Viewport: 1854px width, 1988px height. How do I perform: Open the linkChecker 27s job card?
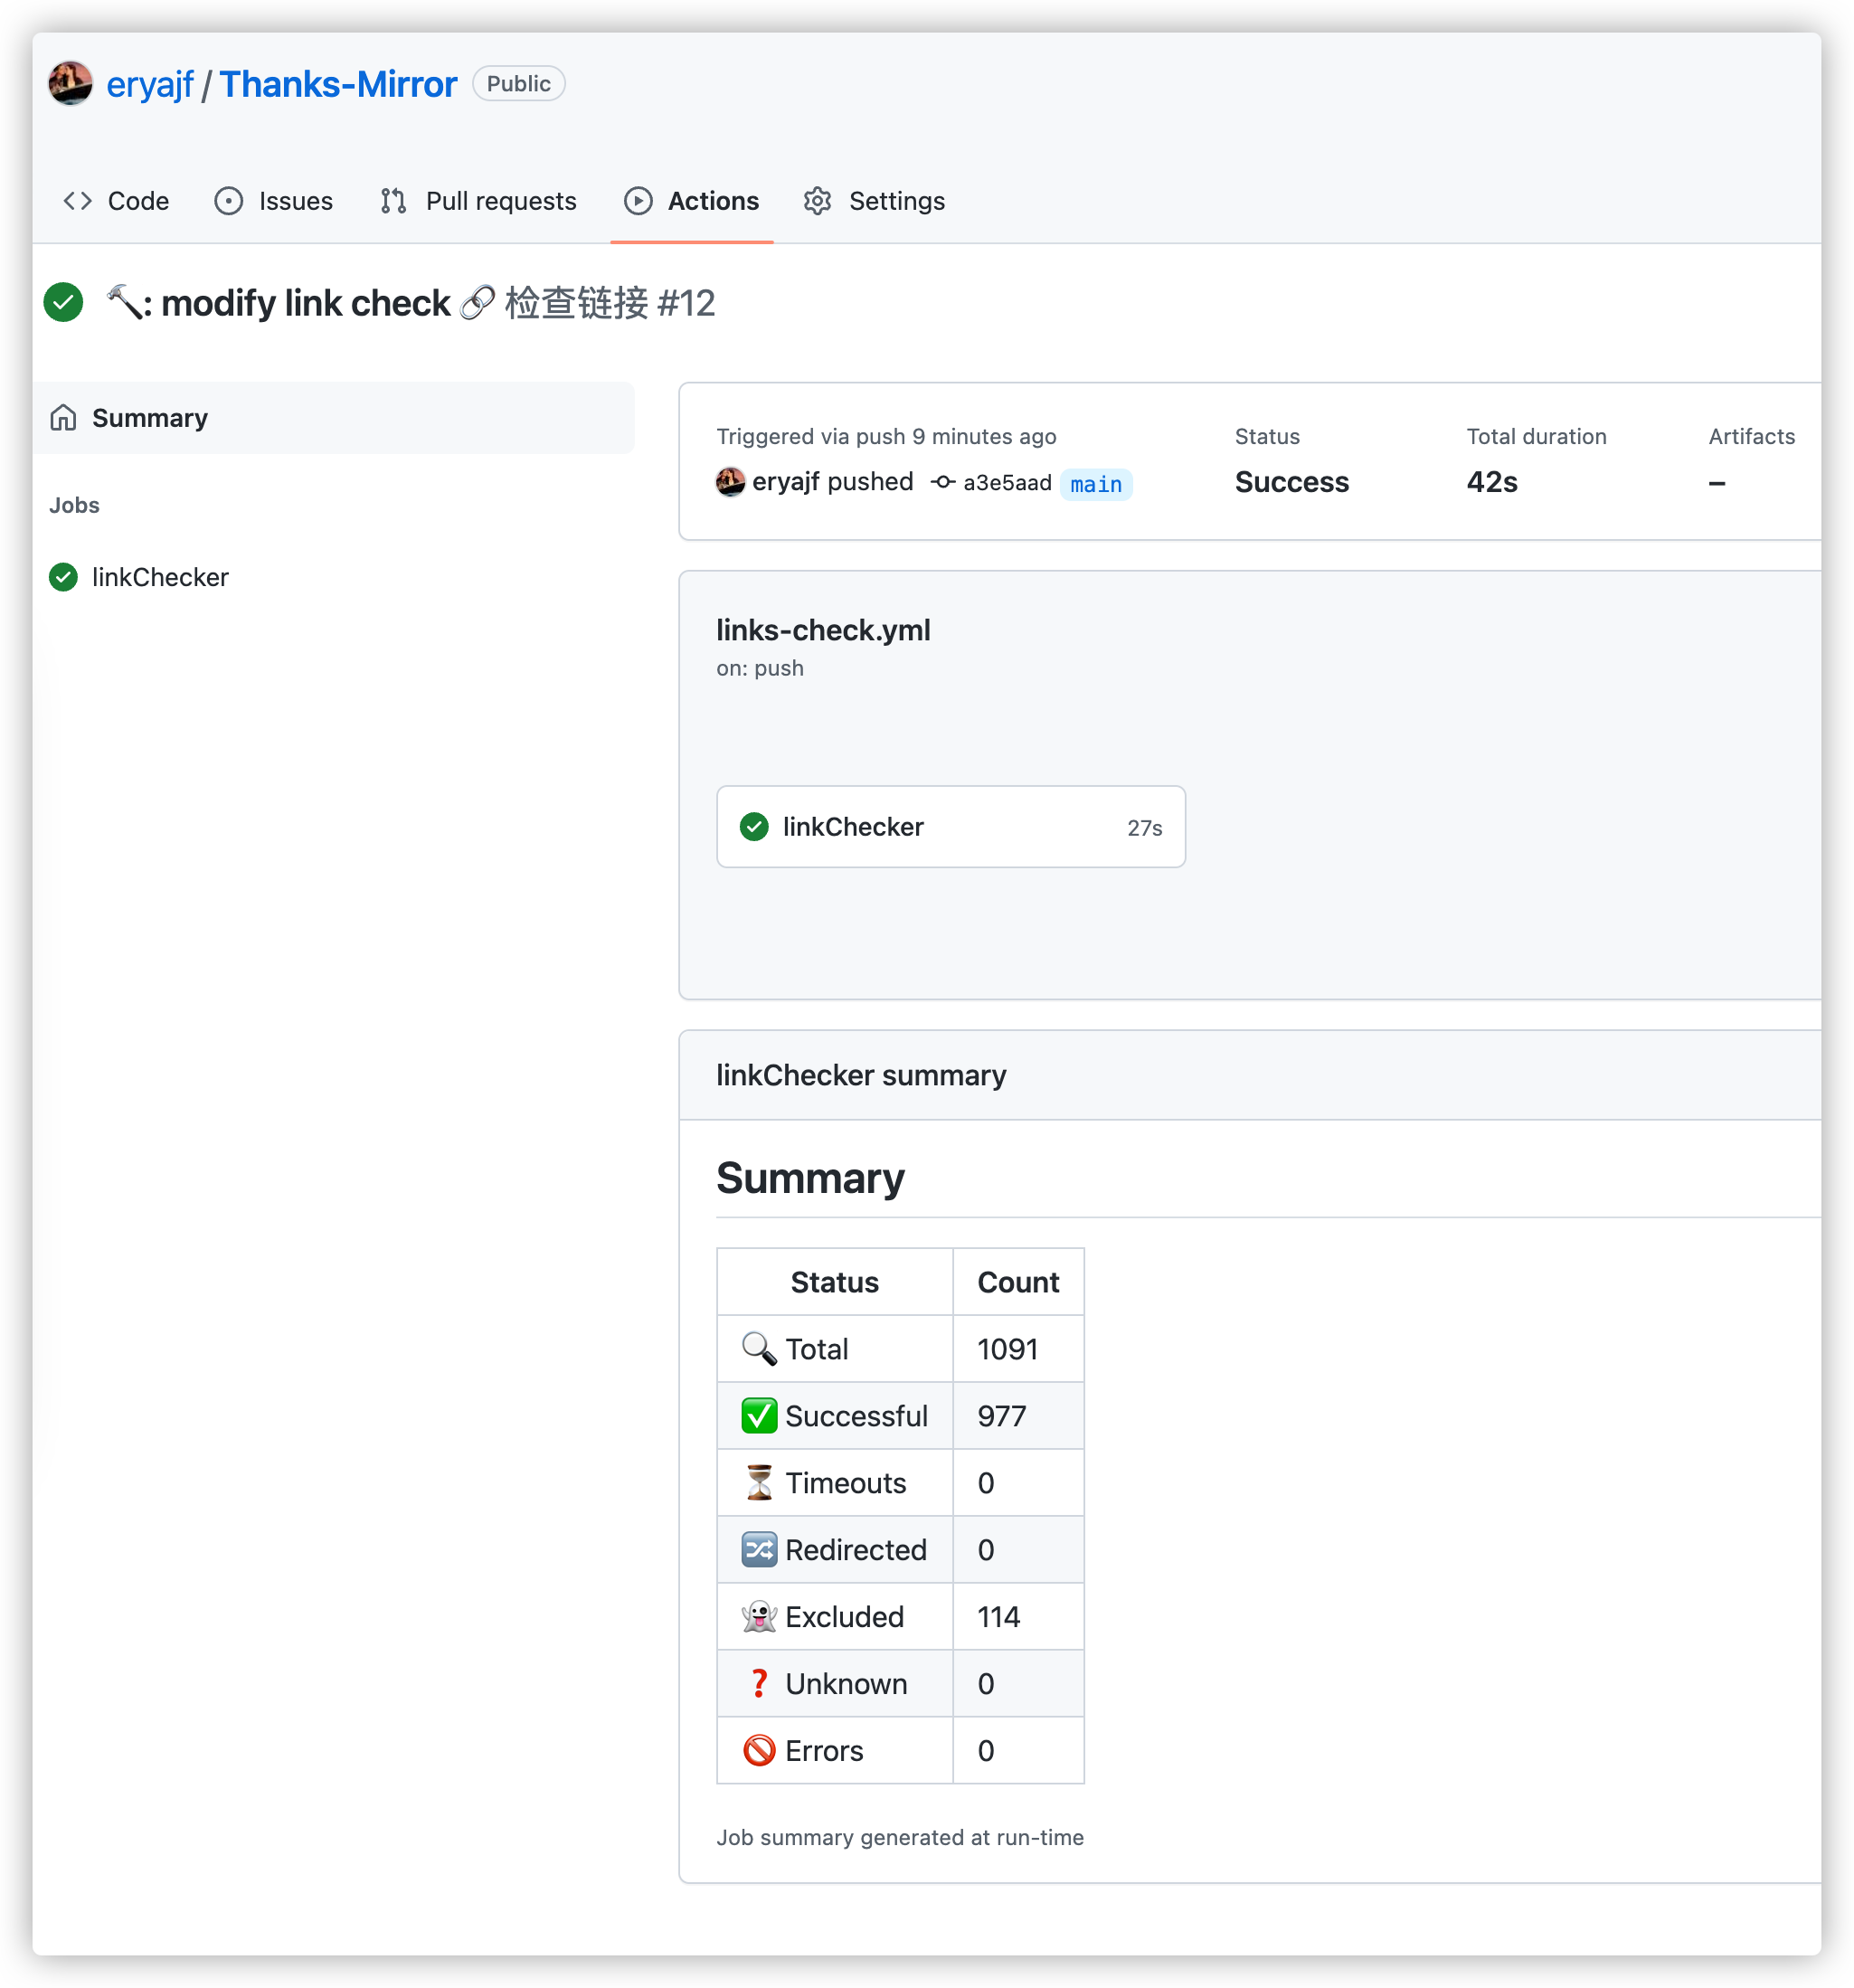click(x=951, y=827)
